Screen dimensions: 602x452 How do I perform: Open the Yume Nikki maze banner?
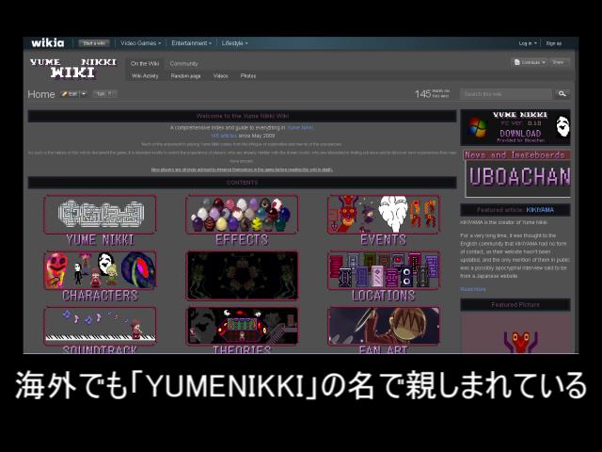coord(100,215)
